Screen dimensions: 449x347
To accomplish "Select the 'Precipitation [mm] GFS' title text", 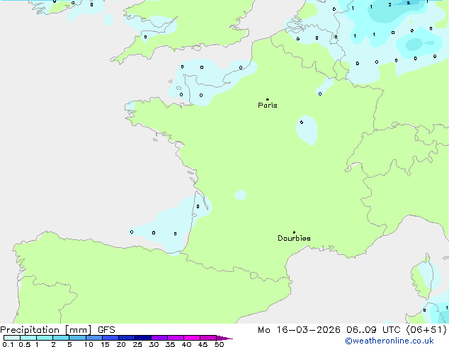I will click(57, 330).
